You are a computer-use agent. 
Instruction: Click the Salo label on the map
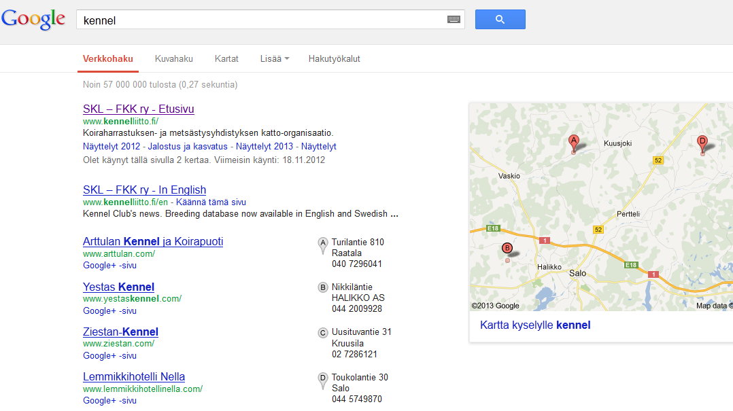point(578,273)
